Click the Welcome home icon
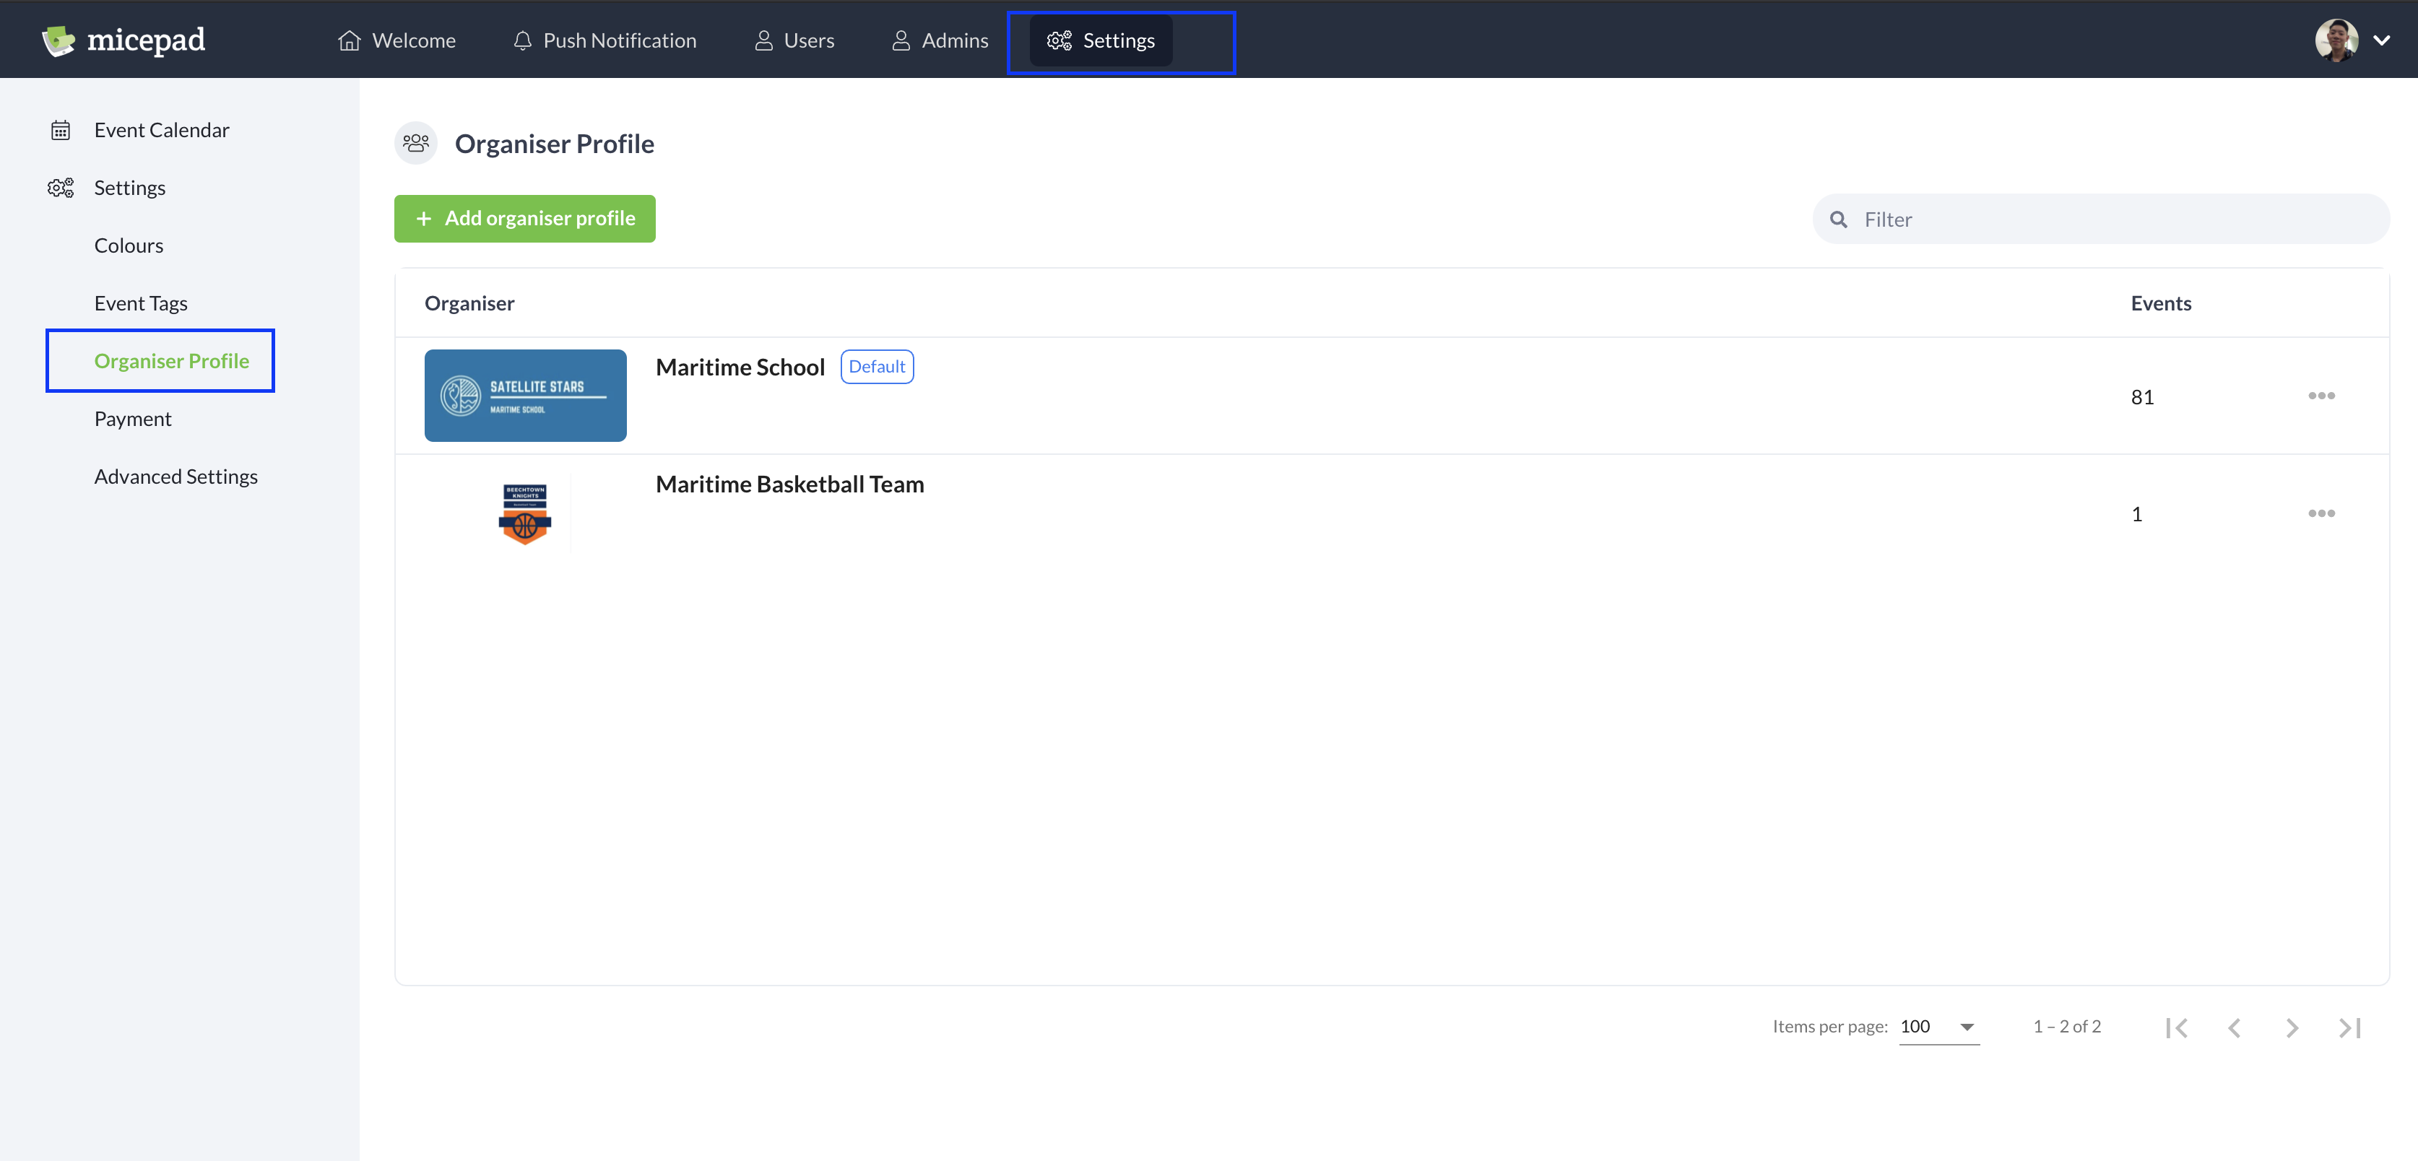 pos(349,40)
